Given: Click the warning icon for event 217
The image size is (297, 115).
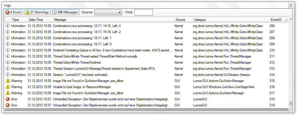Looking at the screenshot, I should point(8,93).
